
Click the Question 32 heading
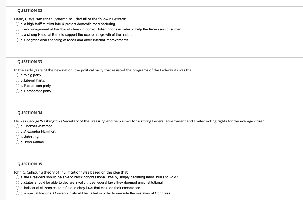pos(30,11)
